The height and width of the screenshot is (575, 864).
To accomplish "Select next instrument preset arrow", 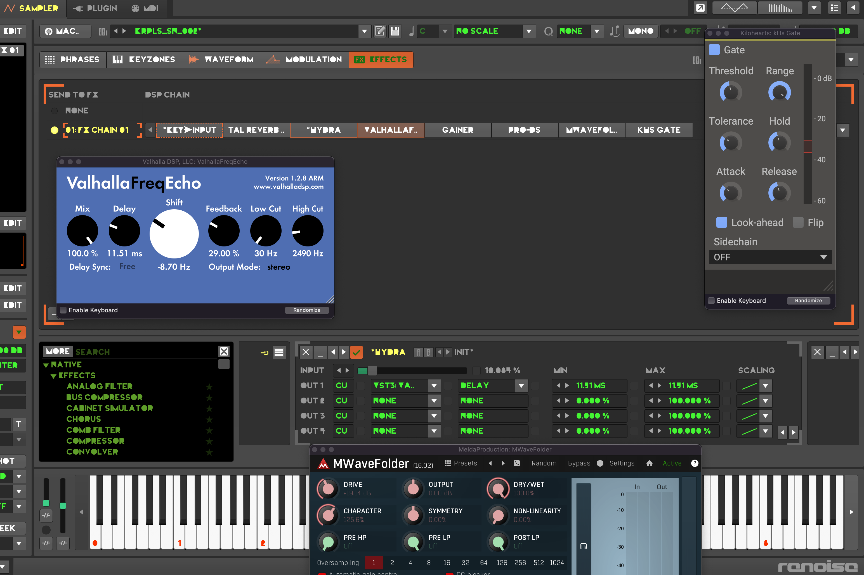I will pyautogui.click(x=124, y=31).
